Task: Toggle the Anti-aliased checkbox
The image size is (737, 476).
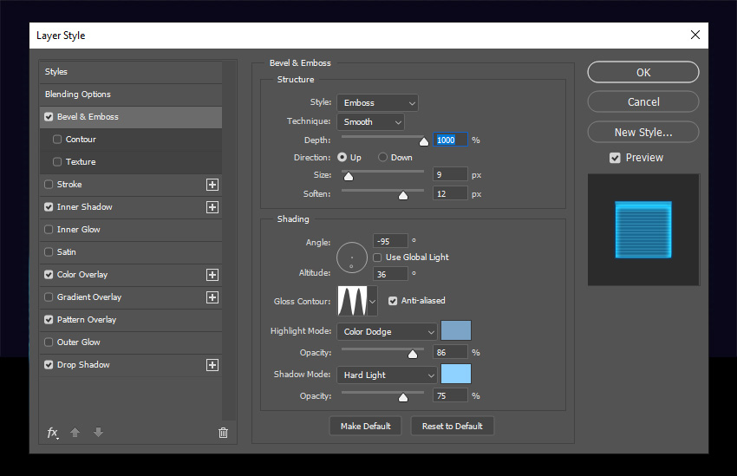Action: point(393,301)
